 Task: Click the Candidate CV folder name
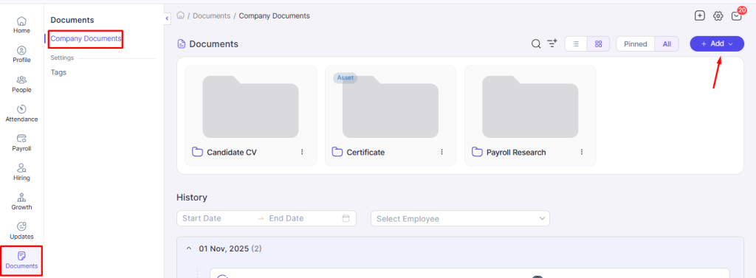[232, 152]
